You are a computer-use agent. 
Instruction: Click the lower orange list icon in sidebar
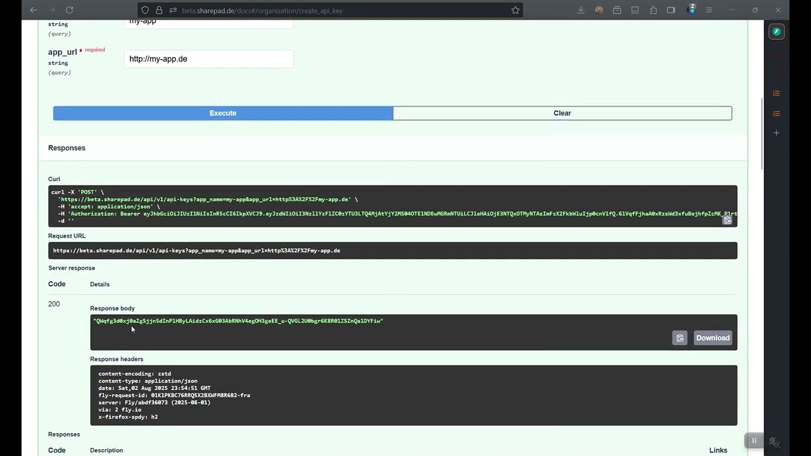pos(776,113)
